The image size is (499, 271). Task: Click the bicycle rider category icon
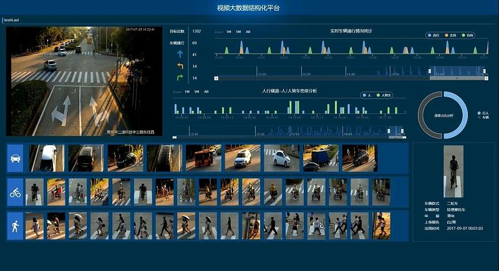[x=16, y=193]
